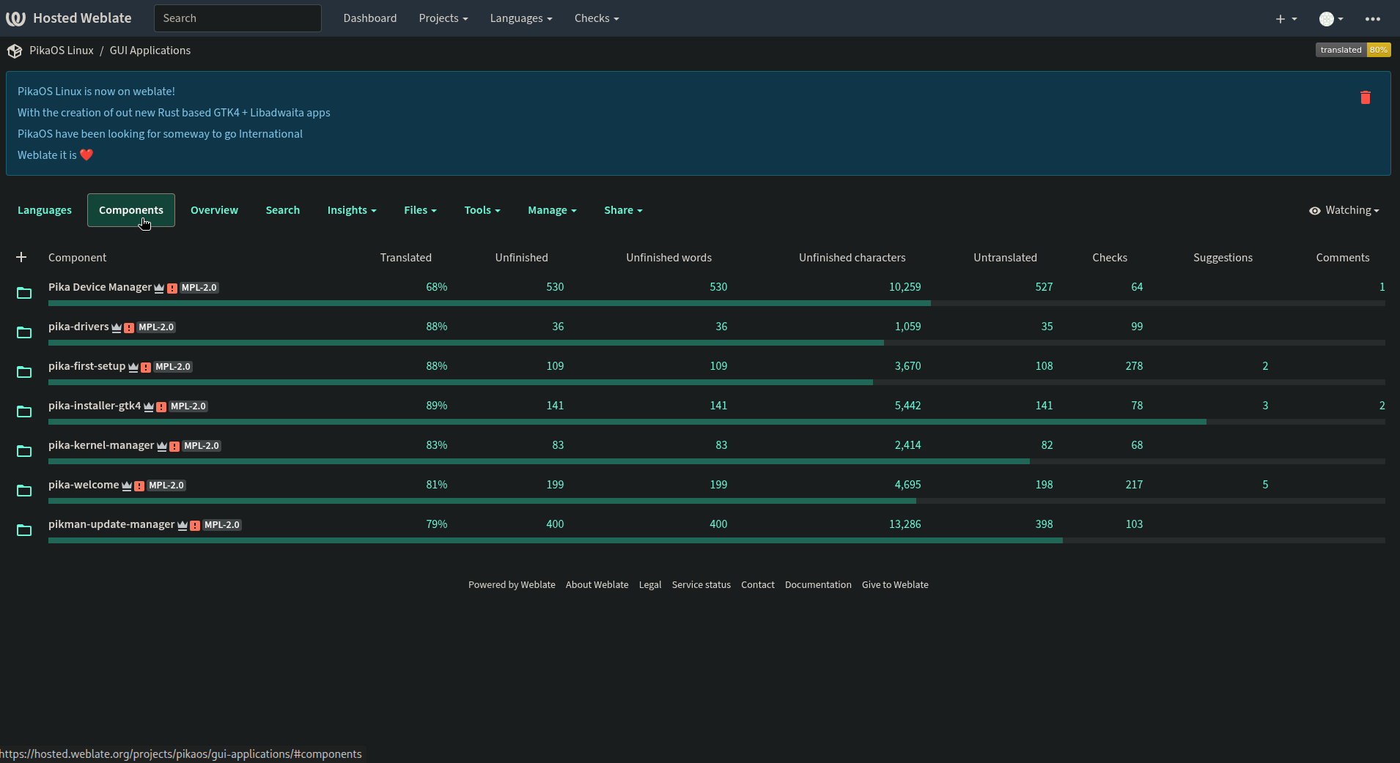Viewport: 1400px width, 763px height.
Task: Open the Tools dropdown
Action: click(x=482, y=210)
